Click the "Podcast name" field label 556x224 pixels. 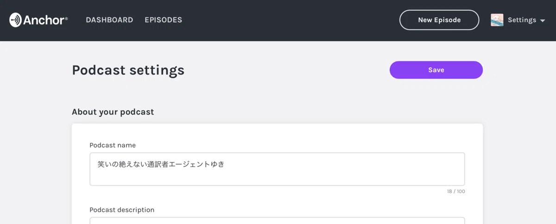pyautogui.click(x=113, y=145)
